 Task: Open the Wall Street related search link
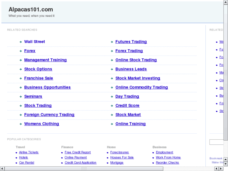tap(34, 42)
